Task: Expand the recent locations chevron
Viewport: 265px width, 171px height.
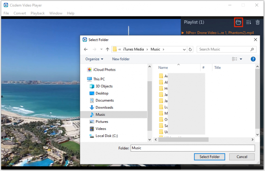Action: [x=102, y=49]
